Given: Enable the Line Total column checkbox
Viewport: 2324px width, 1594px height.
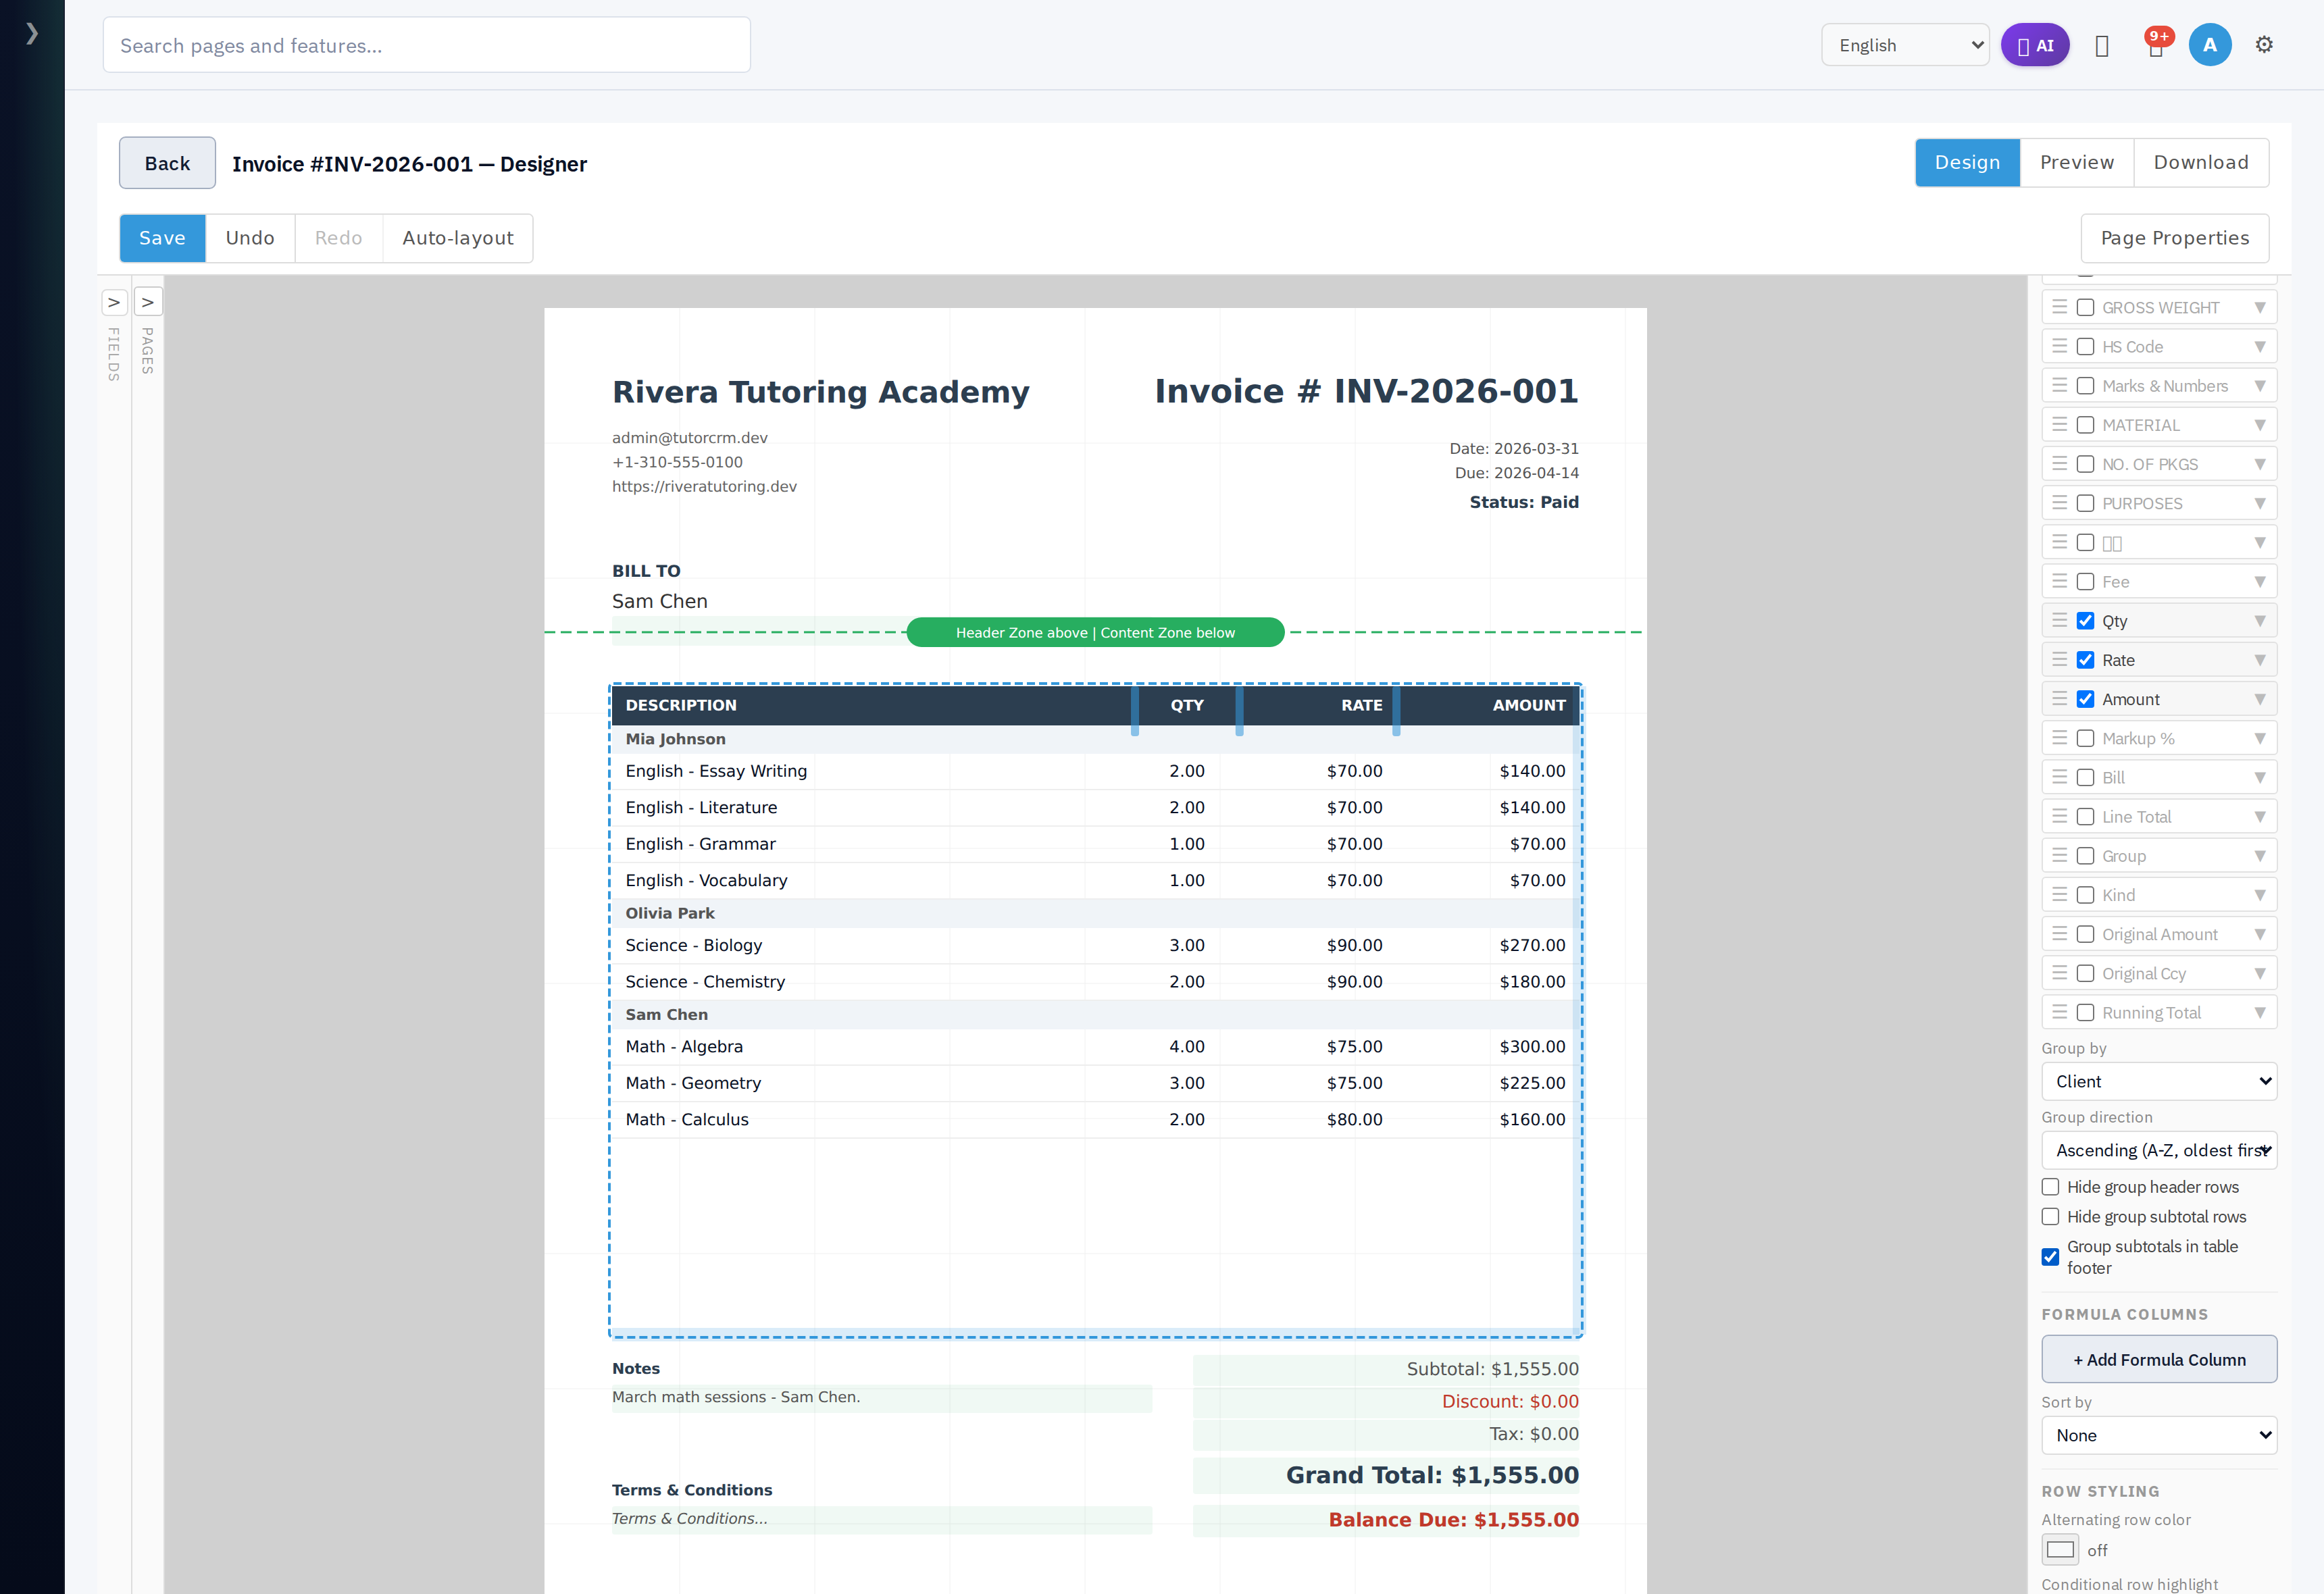Looking at the screenshot, I should point(2085,817).
